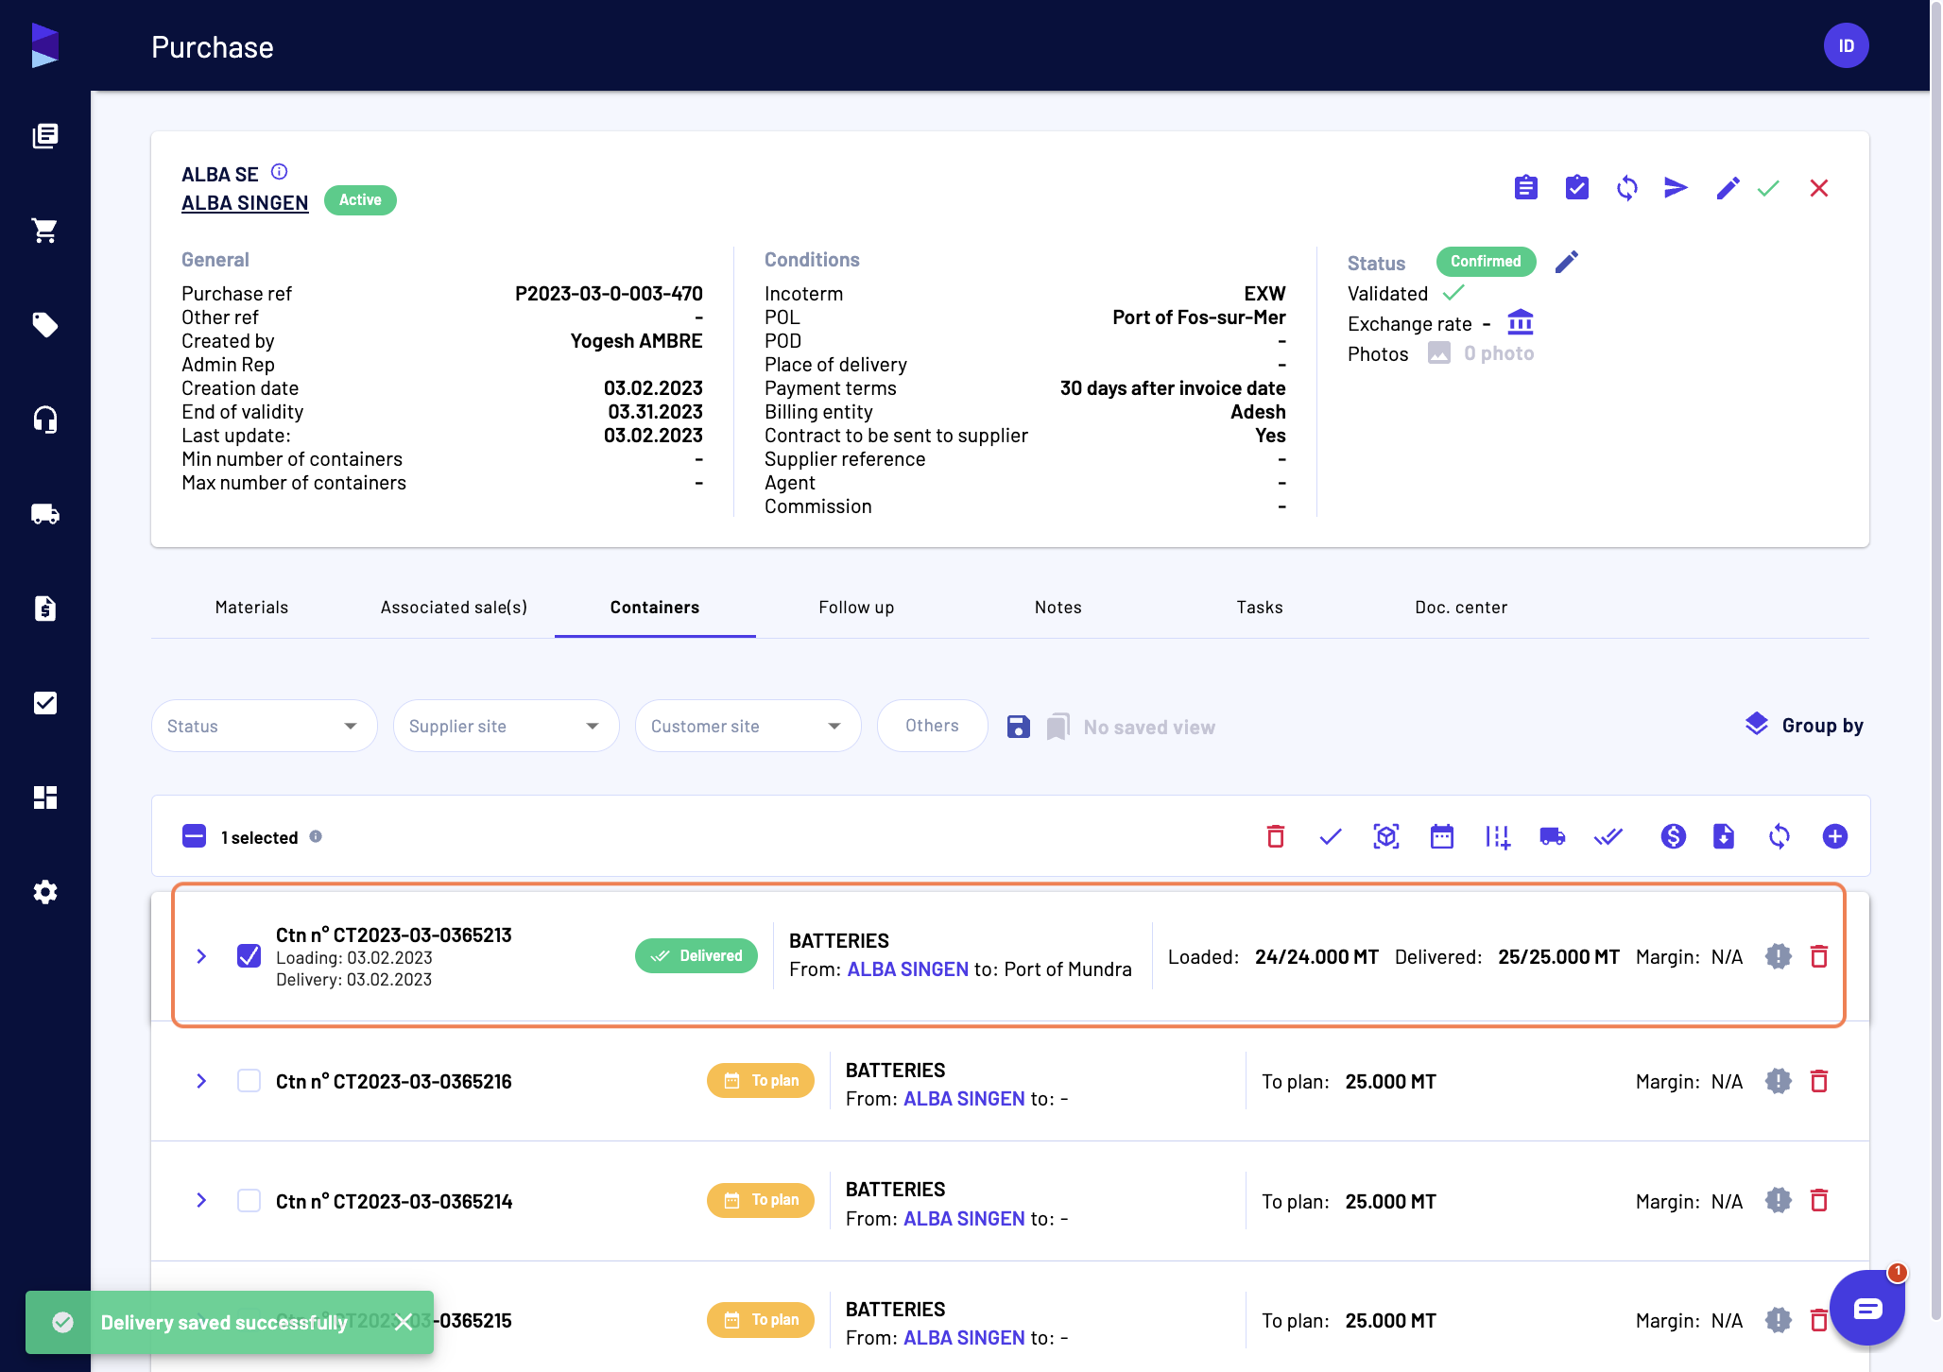Delete selected containers with toolbar trash icon
1943x1372 pixels.
click(1275, 836)
